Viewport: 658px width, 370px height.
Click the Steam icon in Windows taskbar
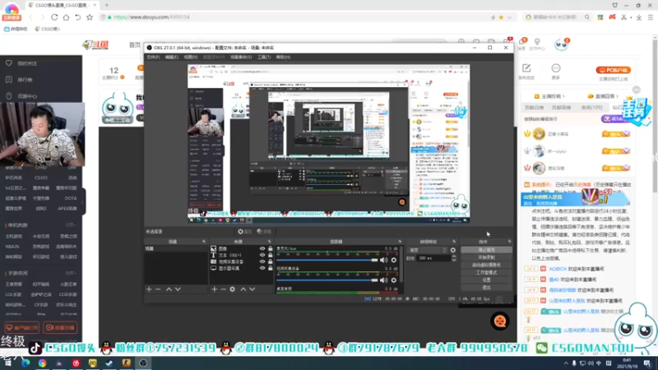pyautogui.click(x=109, y=363)
